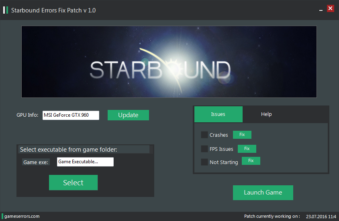Switch to the Issues tab
This screenshot has width=339, height=221.
pos(219,114)
